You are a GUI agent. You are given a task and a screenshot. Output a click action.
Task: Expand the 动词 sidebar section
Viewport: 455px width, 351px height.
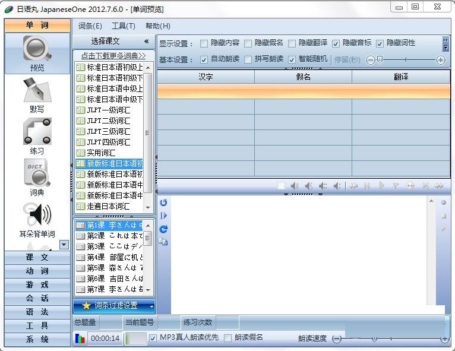pyautogui.click(x=37, y=271)
